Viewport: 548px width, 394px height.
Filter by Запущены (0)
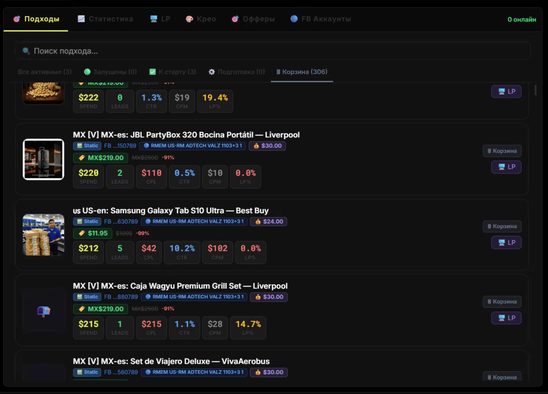click(x=110, y=72)
